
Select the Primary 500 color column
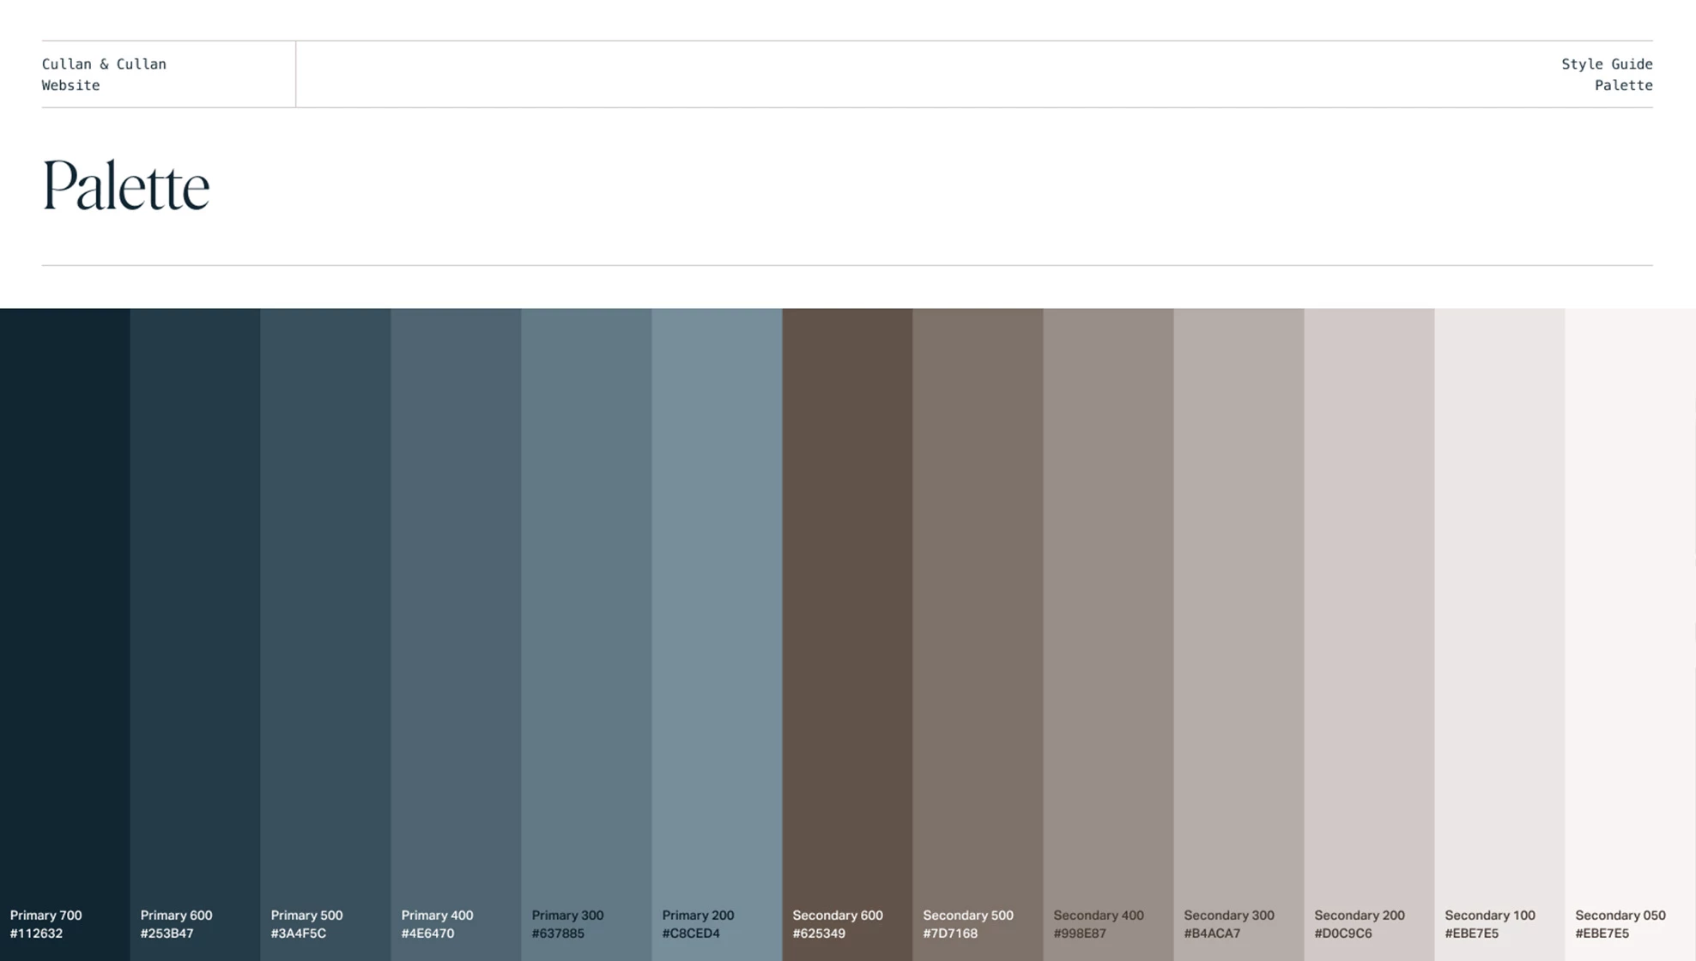tap(325, 601)
